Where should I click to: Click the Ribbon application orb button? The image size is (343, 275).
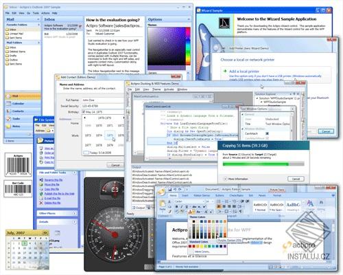(161, 192)
